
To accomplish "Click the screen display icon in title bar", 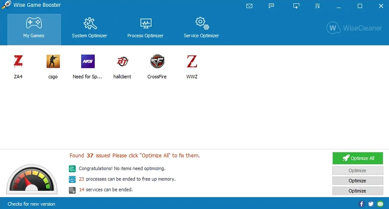I will click(x=296, y=6).
